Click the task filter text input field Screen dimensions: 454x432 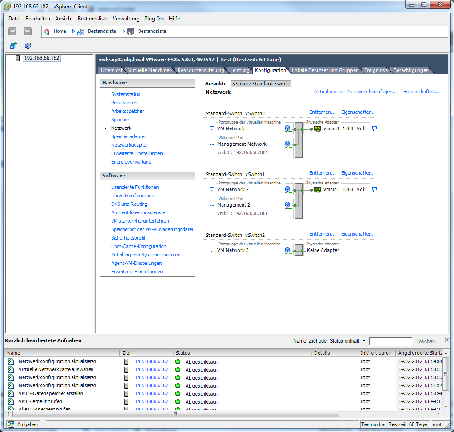(x=390, y=341)
